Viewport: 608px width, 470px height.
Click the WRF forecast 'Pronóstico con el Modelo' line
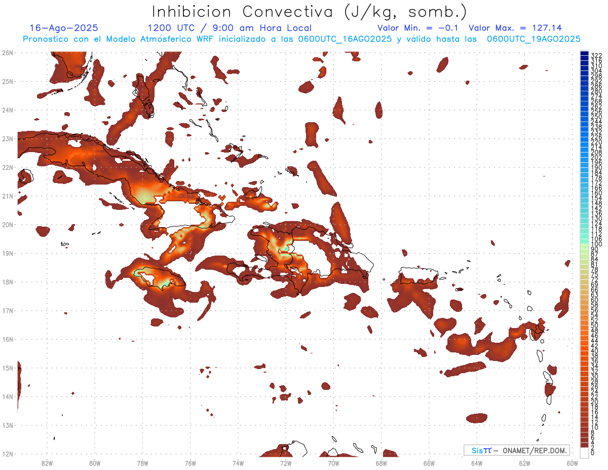301,39
